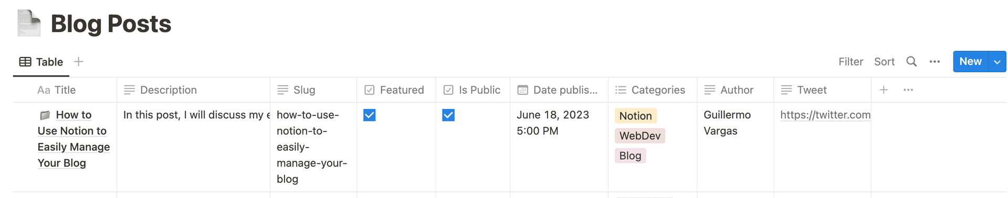This screenshot has width=1008, height=198.
Task: Add a new property column
Action: [x=884, y=90]
